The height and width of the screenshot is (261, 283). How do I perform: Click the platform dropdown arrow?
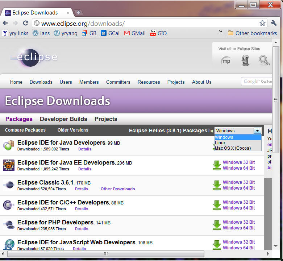[257, 130]
